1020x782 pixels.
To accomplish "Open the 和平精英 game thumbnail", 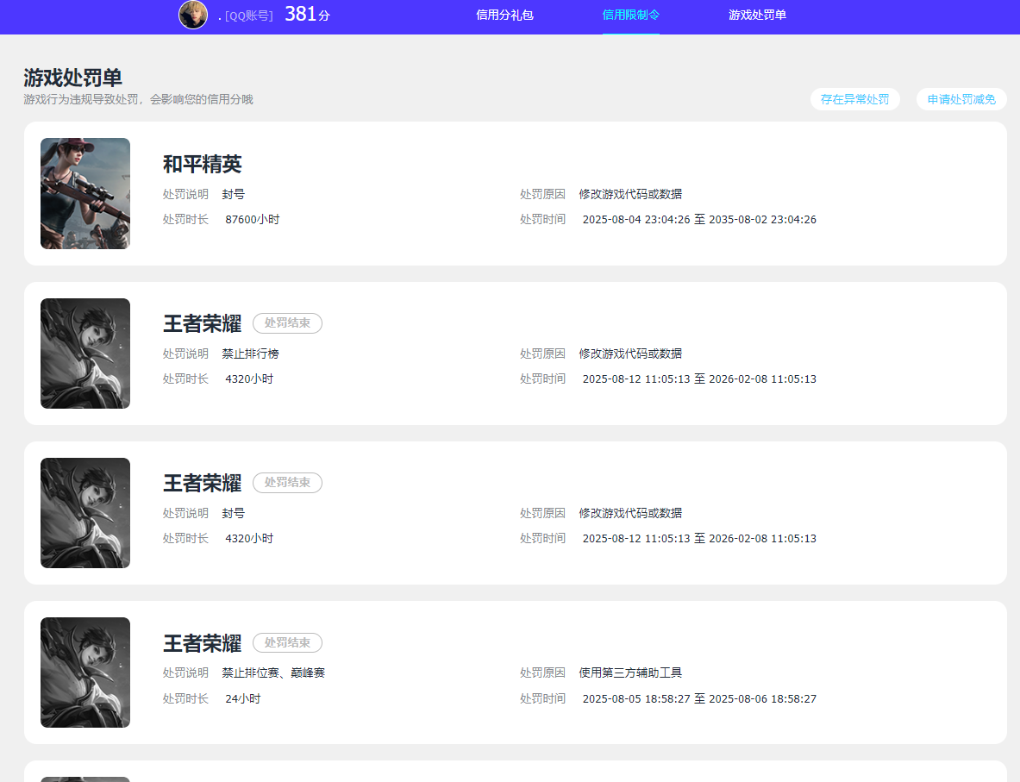I will click(x=85, y=193).
